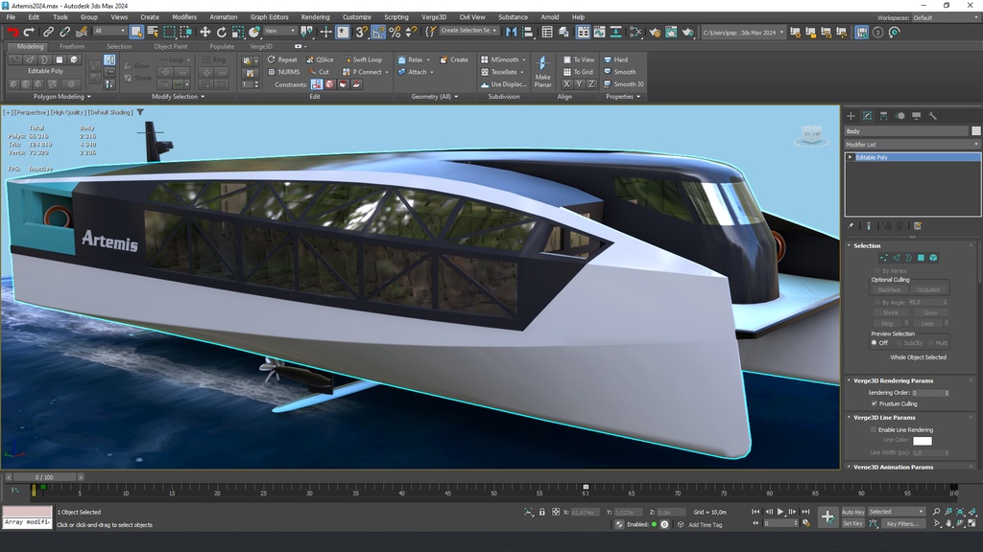The height and width of the screenshot is (552, 983).
Task: Click the QSlice tool in Edit panel
Action: coord(321,59)
